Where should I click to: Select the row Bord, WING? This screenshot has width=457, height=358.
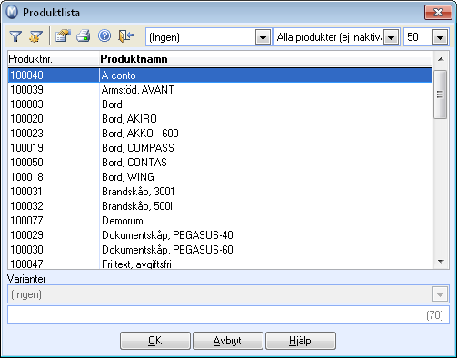(x=220, y=177)
